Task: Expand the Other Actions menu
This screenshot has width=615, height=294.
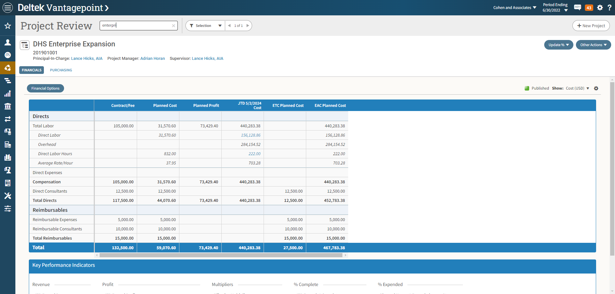Action: click(x=593, y=45)
